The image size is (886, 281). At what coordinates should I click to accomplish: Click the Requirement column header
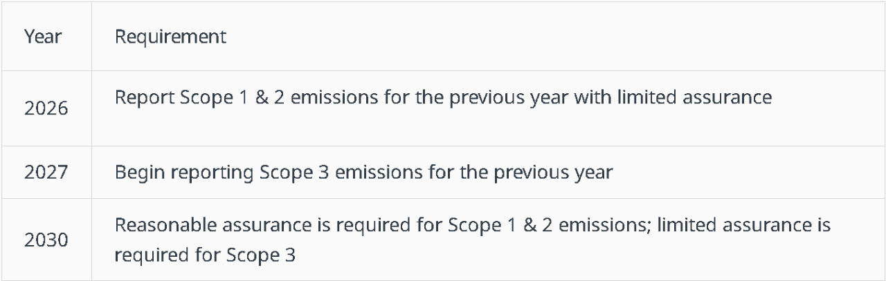click(x=170, y=37)
